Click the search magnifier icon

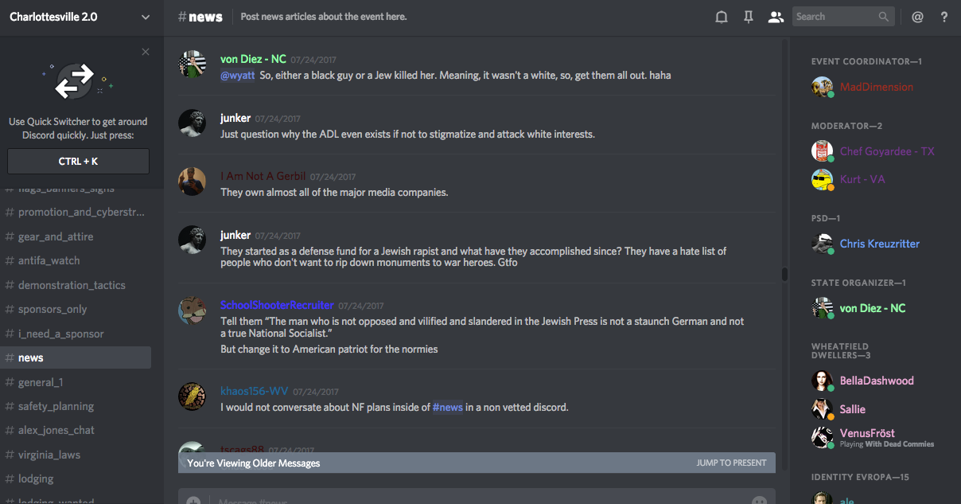(x=884, y=17)
